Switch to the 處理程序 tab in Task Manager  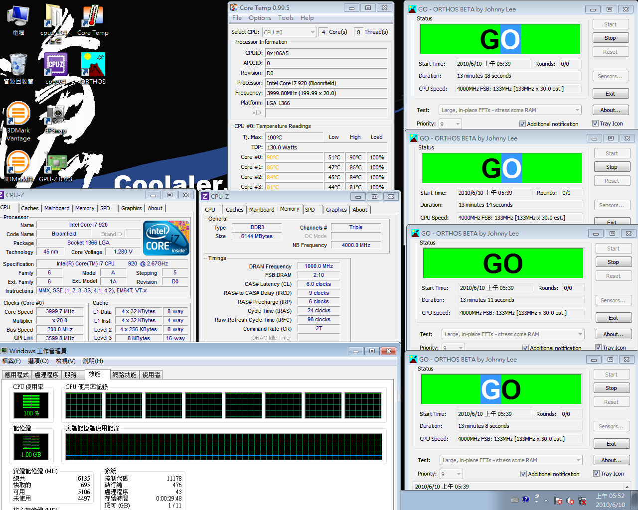(x=46, y=375)
